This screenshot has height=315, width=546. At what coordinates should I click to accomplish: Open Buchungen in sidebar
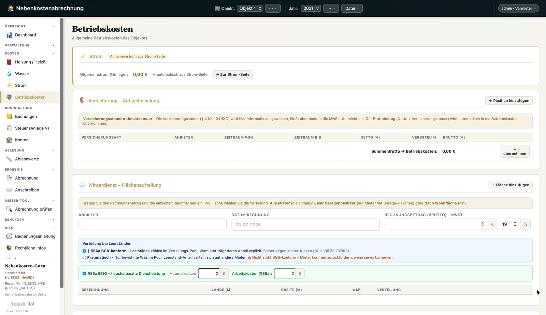click(29, 116)
